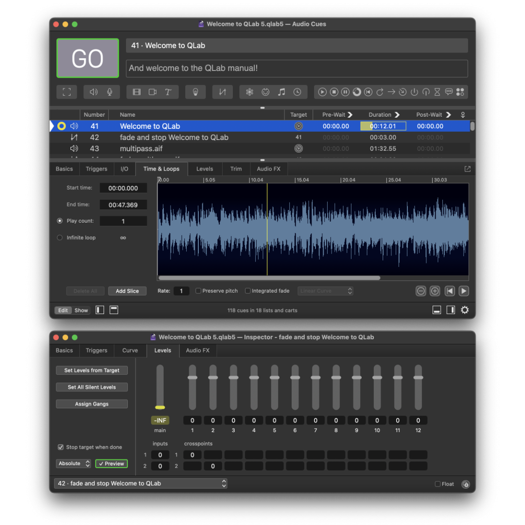525x525 pixels.
Task: Add a Reset cue from the toolbar
Action: click(x=368, y=92)
